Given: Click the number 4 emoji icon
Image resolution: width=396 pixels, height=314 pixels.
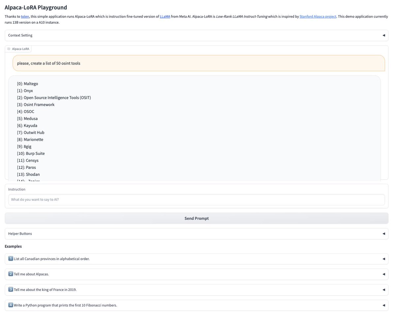Looking at the screenshot, I should point(11,305).
